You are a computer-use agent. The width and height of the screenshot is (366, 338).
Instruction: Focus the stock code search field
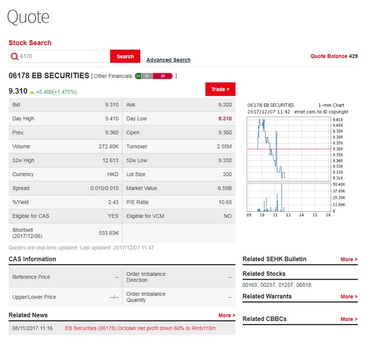(x=59, y=56)
